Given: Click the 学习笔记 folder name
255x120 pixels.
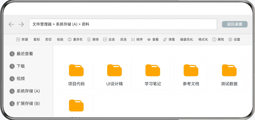Looking at the screenshot, I should (153, 84).
